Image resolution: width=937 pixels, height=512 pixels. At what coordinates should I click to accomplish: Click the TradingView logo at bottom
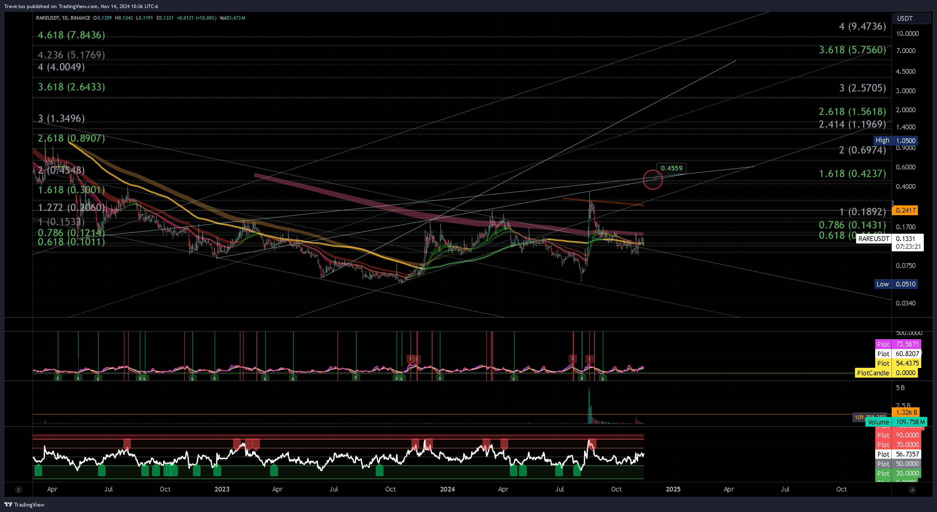pos(24,504)
